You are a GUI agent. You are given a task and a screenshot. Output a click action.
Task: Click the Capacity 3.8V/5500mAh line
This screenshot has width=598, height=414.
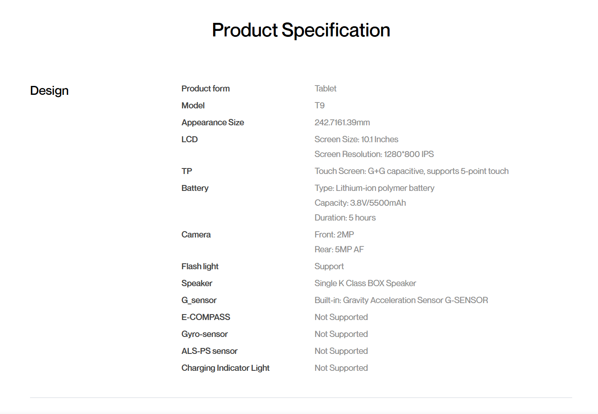pos(360,203)
